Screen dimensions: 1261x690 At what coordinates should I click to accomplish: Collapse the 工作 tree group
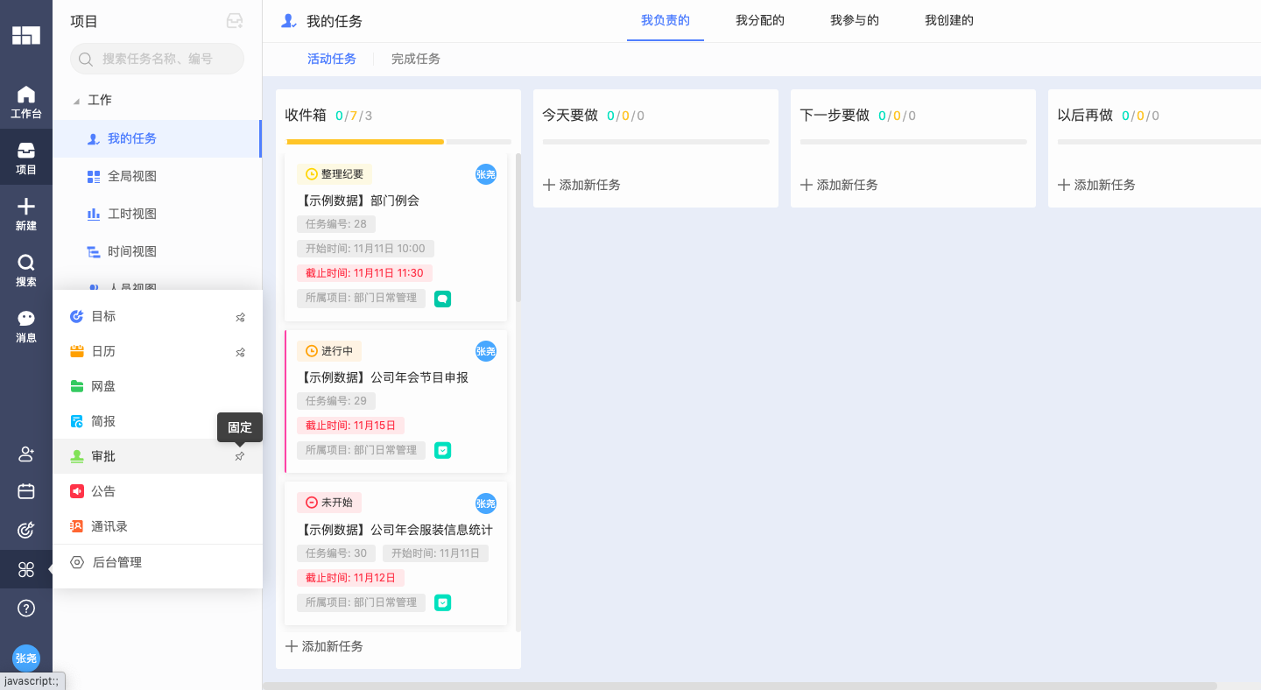[x=76, y=101]
